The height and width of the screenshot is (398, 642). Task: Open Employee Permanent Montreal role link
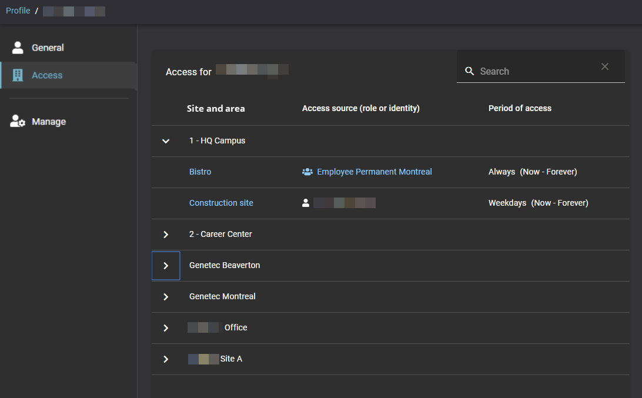(x=374, y=172)
